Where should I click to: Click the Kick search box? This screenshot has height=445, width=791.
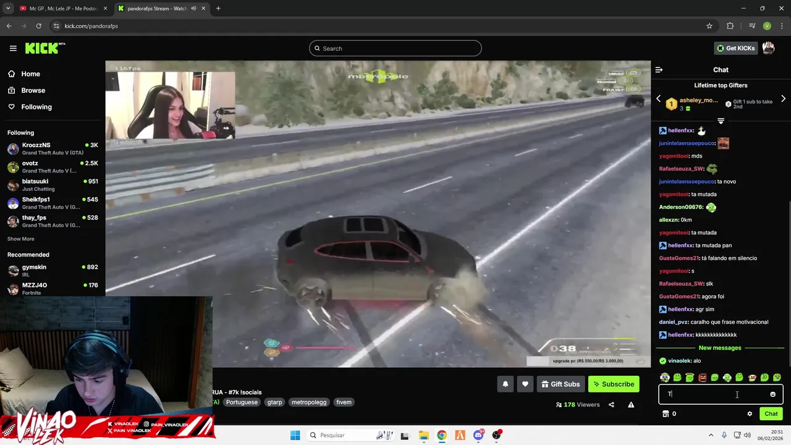click(x=395, y=48)
